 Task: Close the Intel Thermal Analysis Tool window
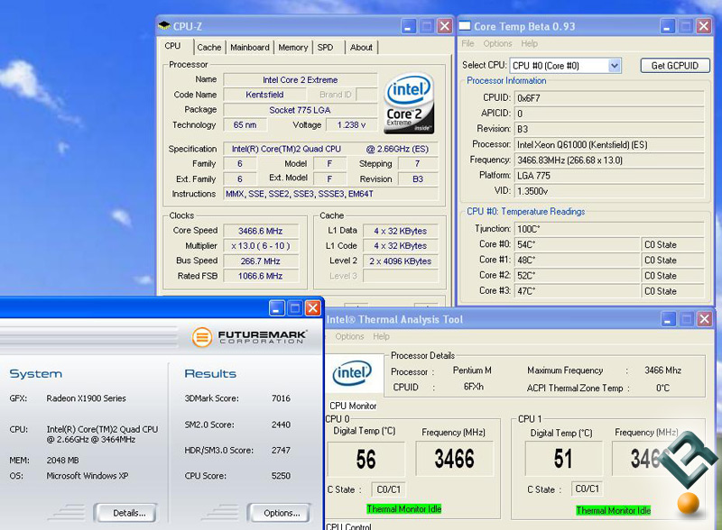[x=704, y=319]
